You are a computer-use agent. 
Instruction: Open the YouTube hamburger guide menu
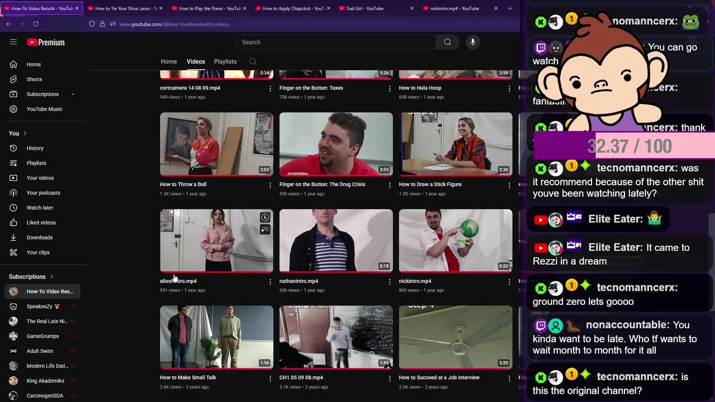[13, 42]
